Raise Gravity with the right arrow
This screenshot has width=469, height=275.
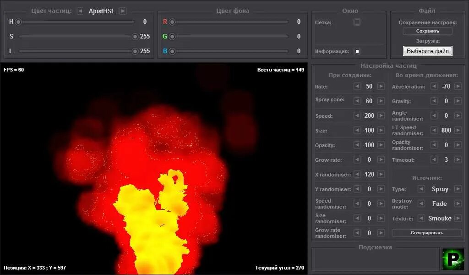tap(457, 101)
